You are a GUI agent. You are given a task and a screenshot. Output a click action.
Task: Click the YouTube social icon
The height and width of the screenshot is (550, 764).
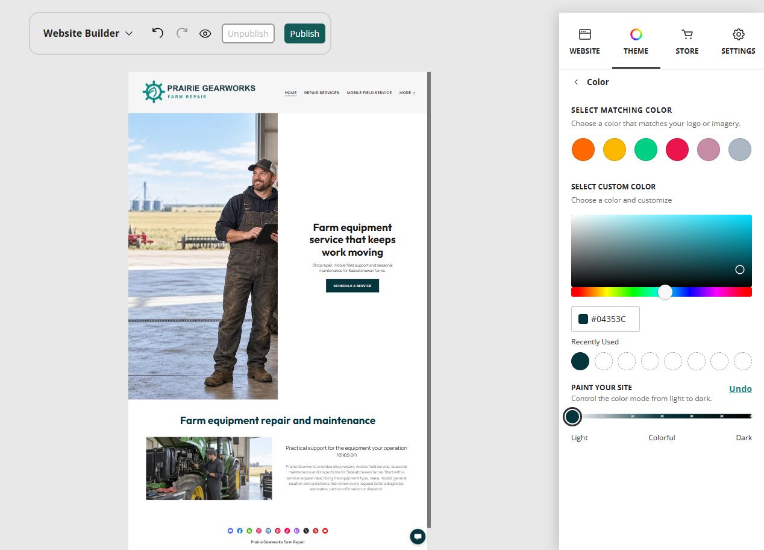pos(325,531)
